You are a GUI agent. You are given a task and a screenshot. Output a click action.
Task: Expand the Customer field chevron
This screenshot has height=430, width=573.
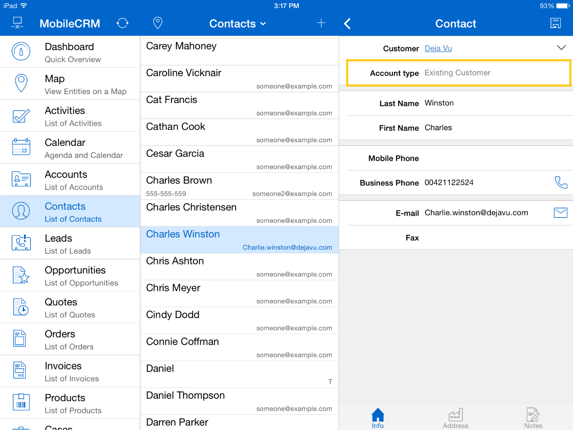click(x=561, y=48)
